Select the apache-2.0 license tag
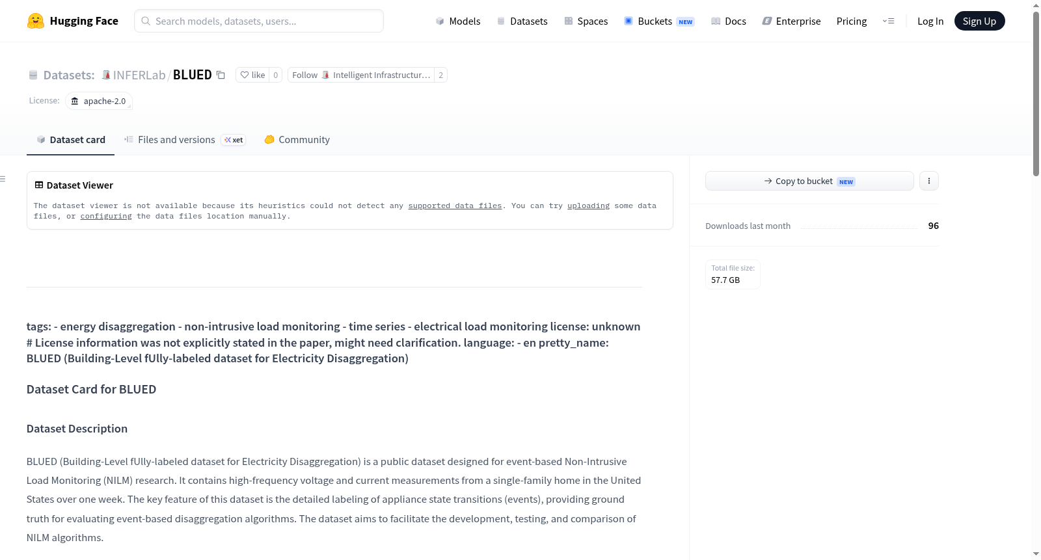 point(99,101)
